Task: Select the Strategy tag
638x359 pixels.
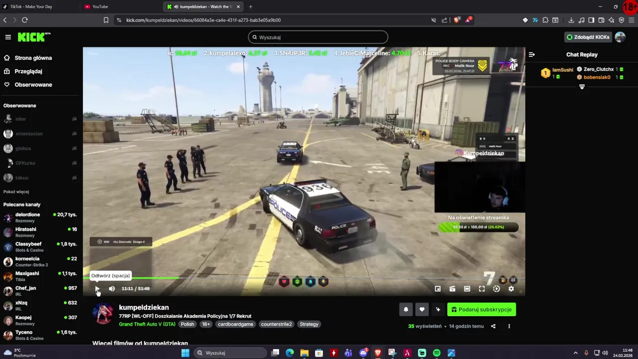Action: point(309,324)
